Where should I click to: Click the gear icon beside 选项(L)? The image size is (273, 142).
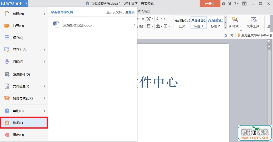(x=7, y=123)
